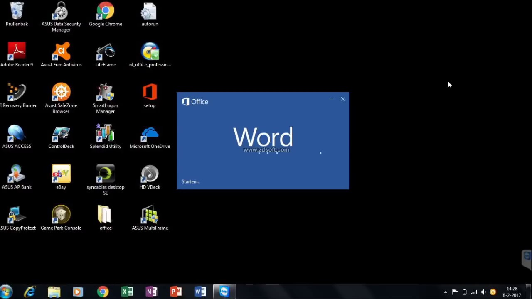Open Avast Free Antivirus shortcut
The height and width of the screenshot is (299, 532).
click(x=61, y=55)
